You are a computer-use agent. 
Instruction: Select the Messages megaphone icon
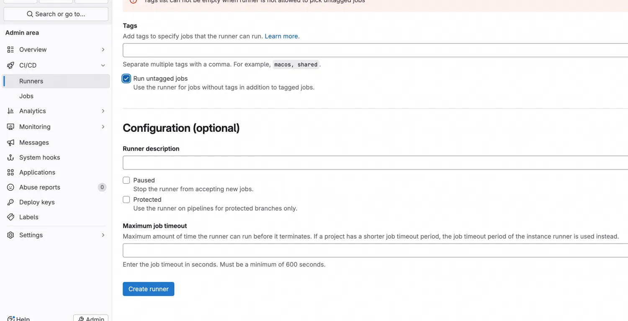click(x=10, y=142)
